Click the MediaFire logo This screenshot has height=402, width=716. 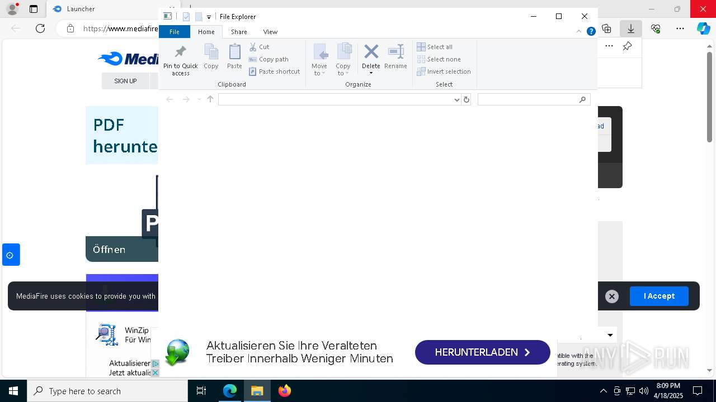point(128,59)
